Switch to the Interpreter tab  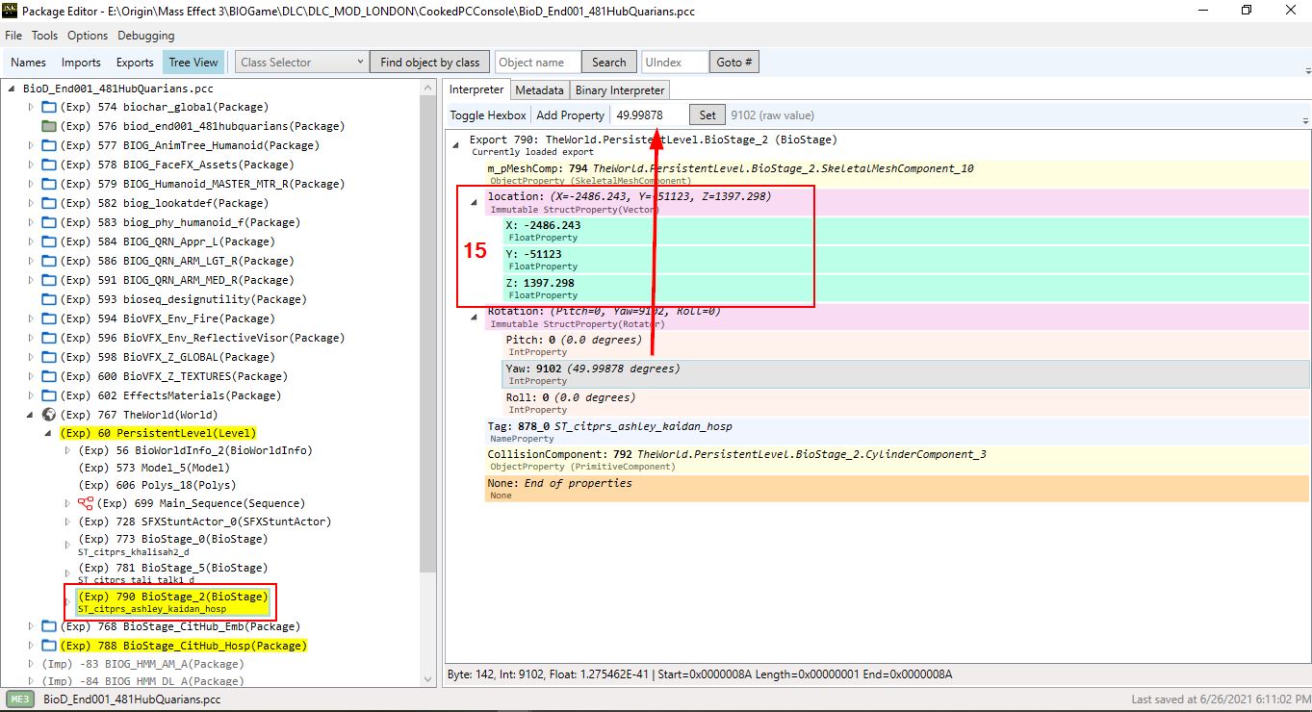point(476,89)
